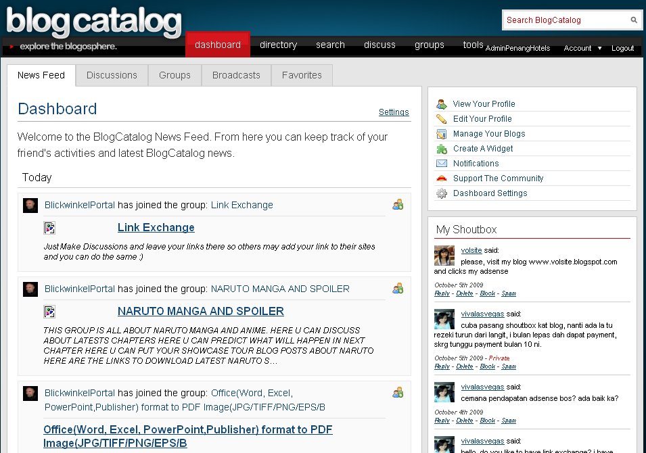Image resolution: width=646 pixels, height=453 pixels.
Task: Open the Link Exchange bold heading link
Action: (x=156, y=227)
